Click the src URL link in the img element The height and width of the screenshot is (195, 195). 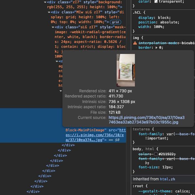click(x=84, y=135)
